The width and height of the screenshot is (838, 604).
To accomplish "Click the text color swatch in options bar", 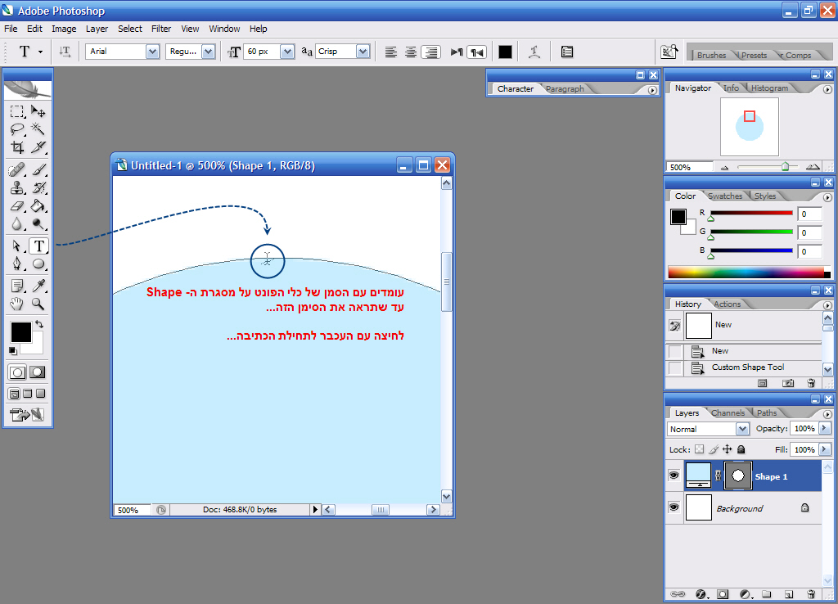I will point(505,52).
